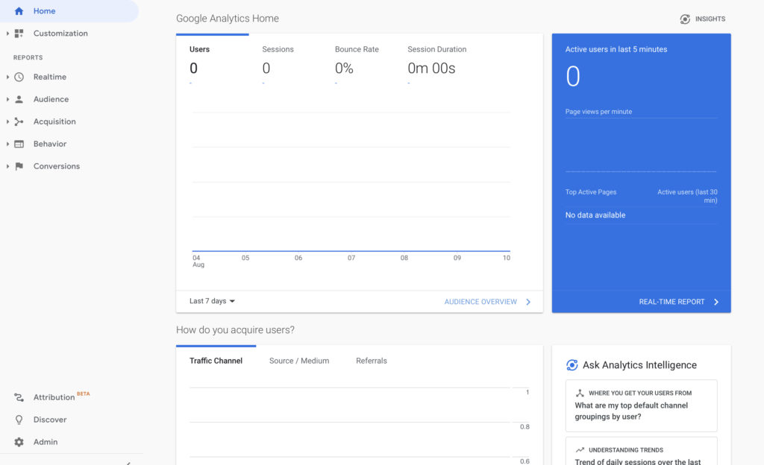Open the Insights button label

(x=710, y=19)
